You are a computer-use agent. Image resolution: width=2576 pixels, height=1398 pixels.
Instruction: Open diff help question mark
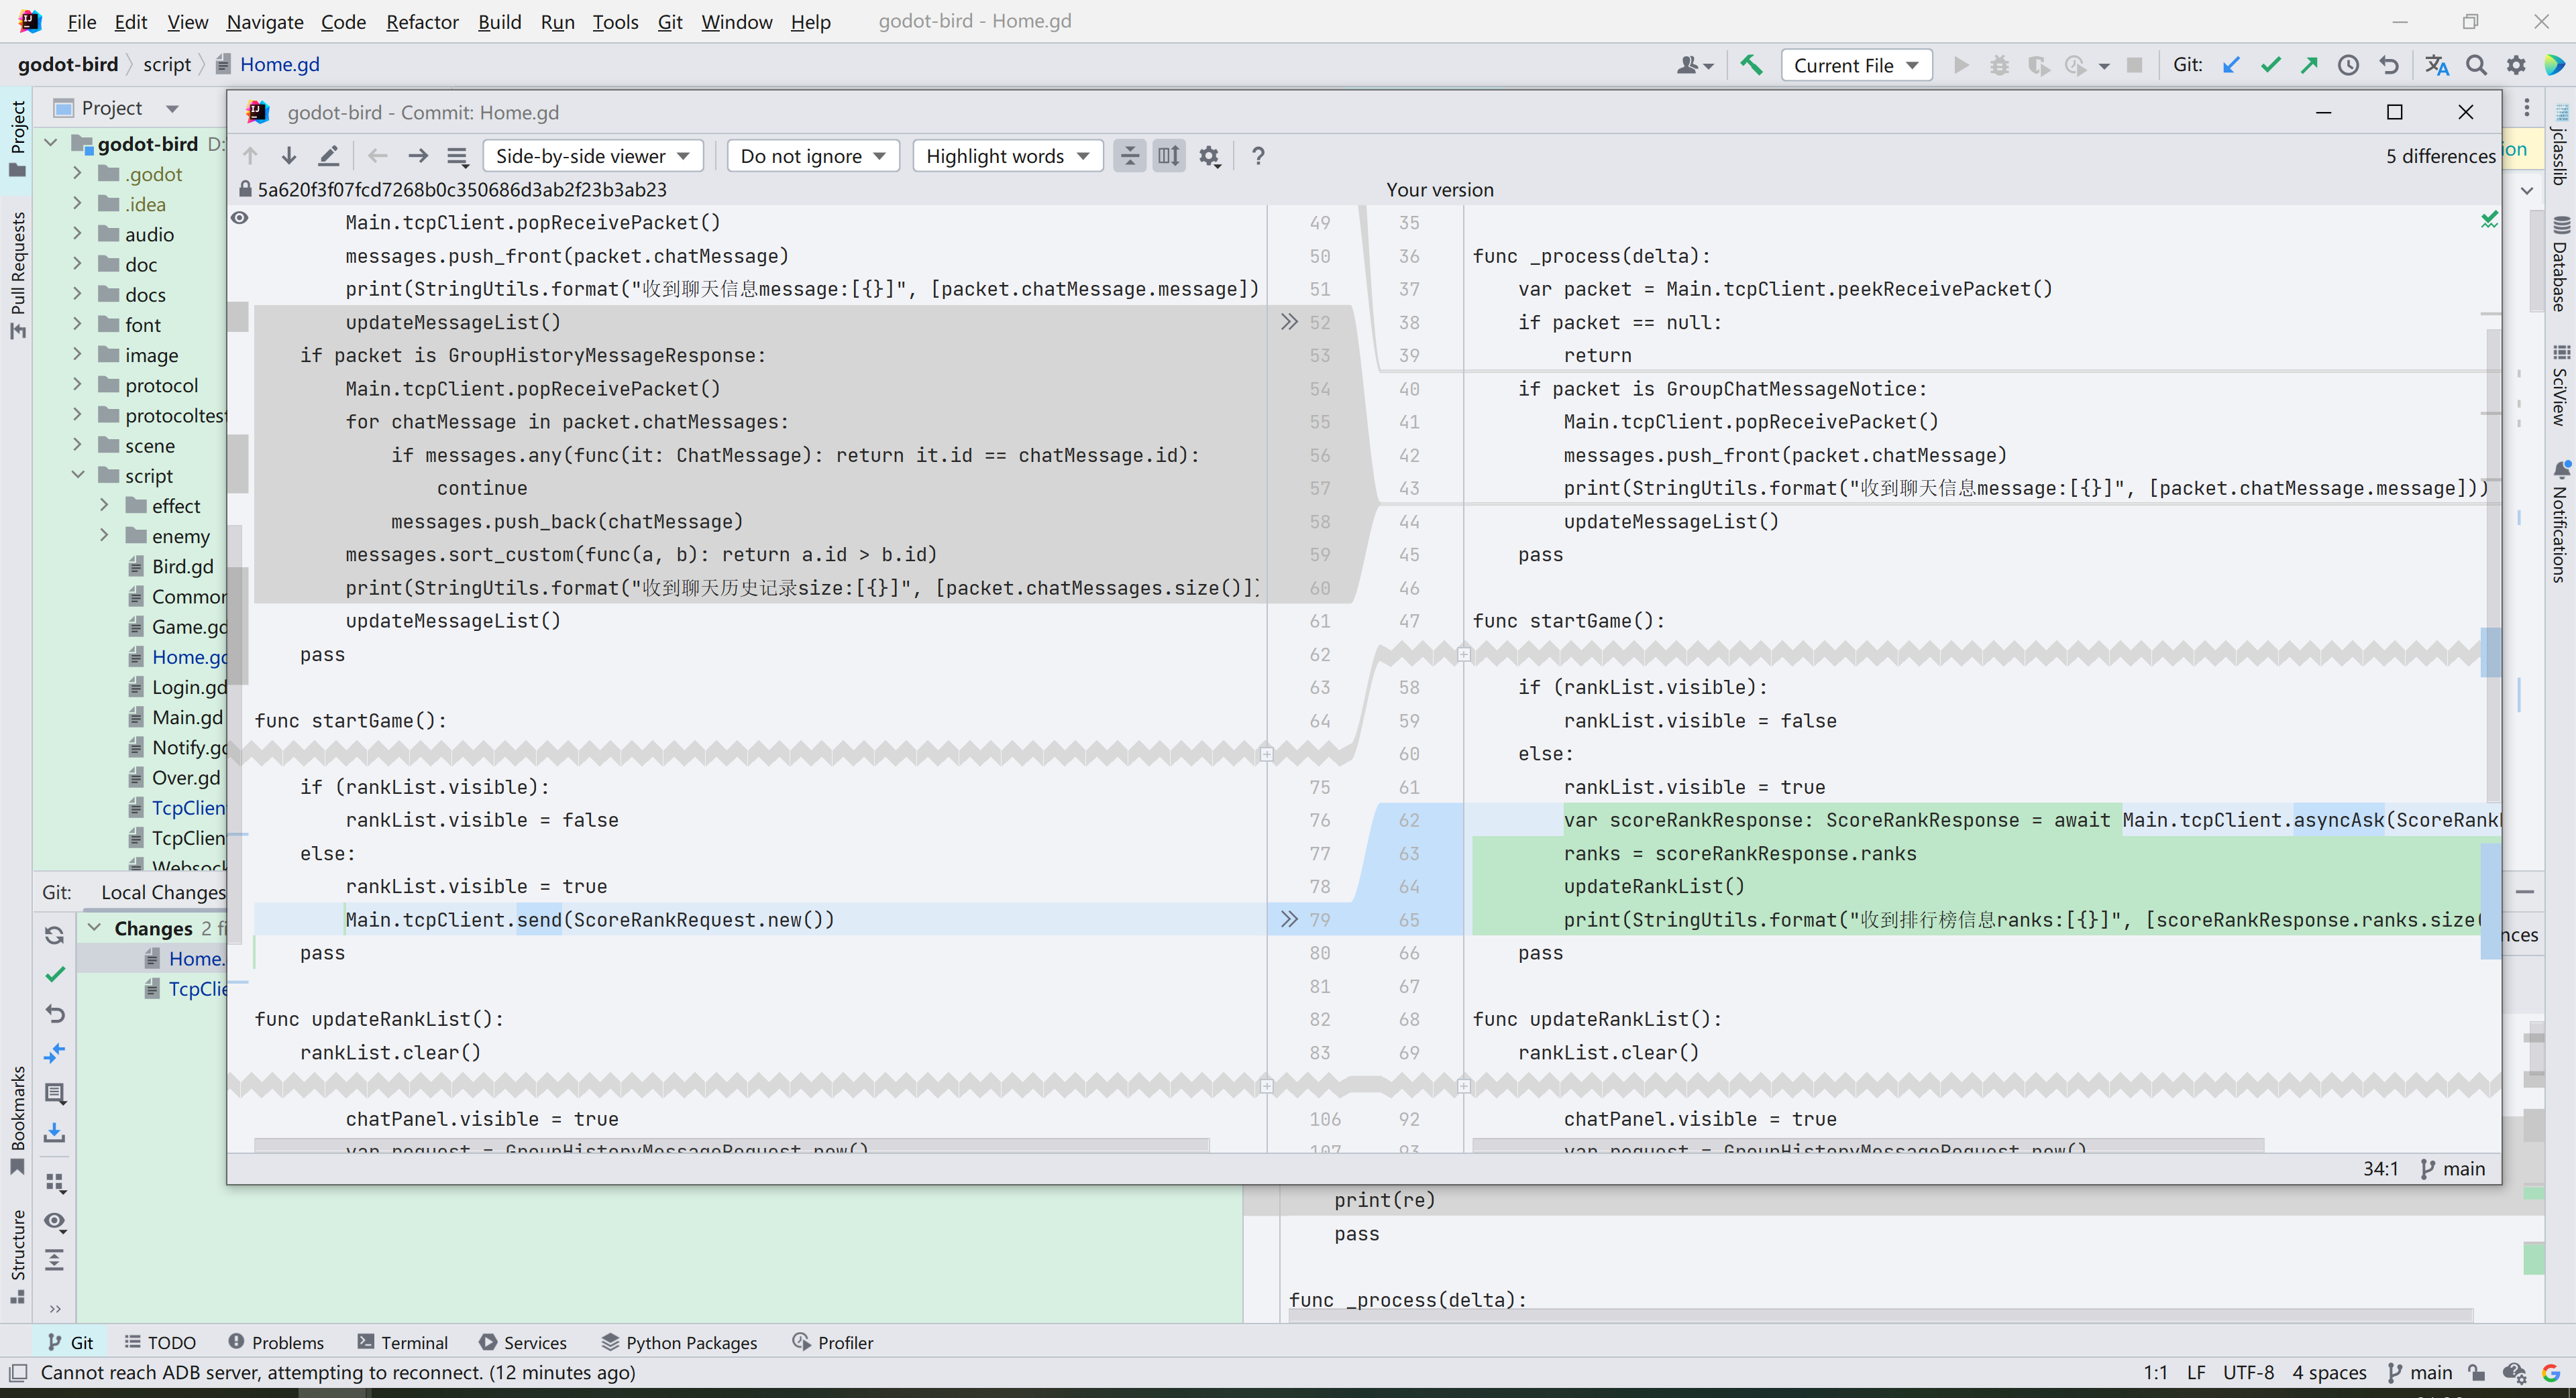click(1258, 156)
